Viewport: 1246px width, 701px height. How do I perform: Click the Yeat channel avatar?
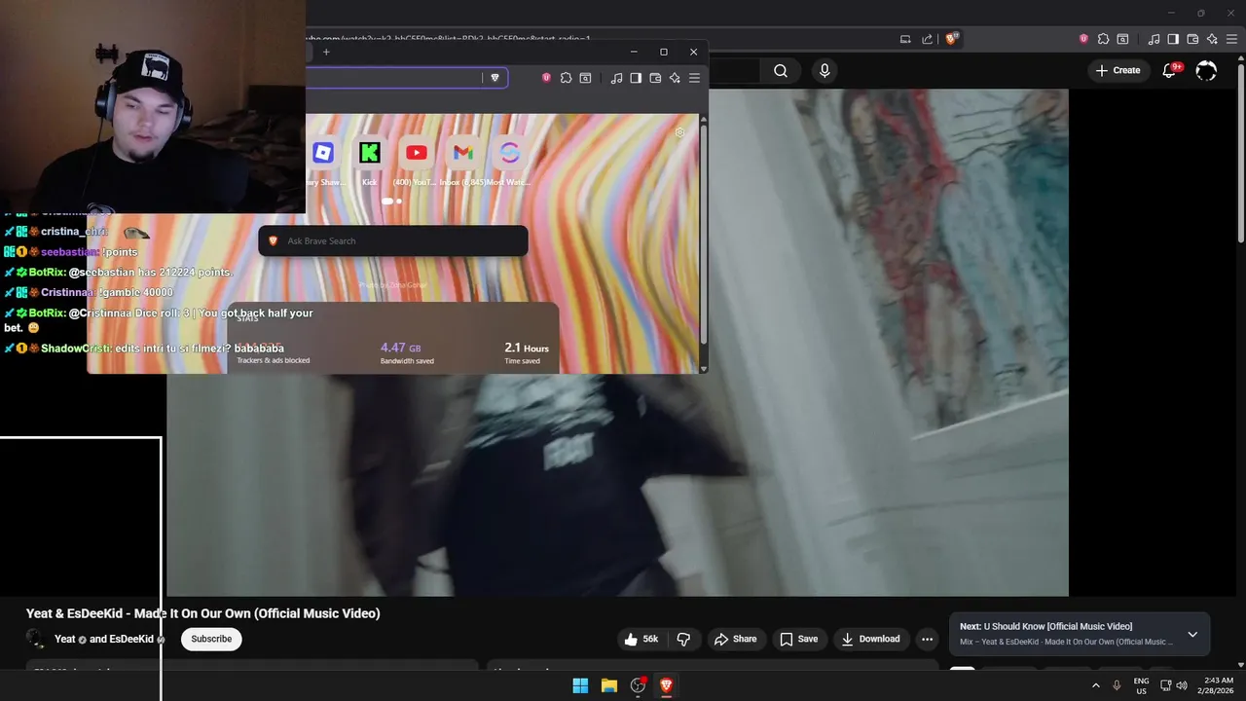36,639
